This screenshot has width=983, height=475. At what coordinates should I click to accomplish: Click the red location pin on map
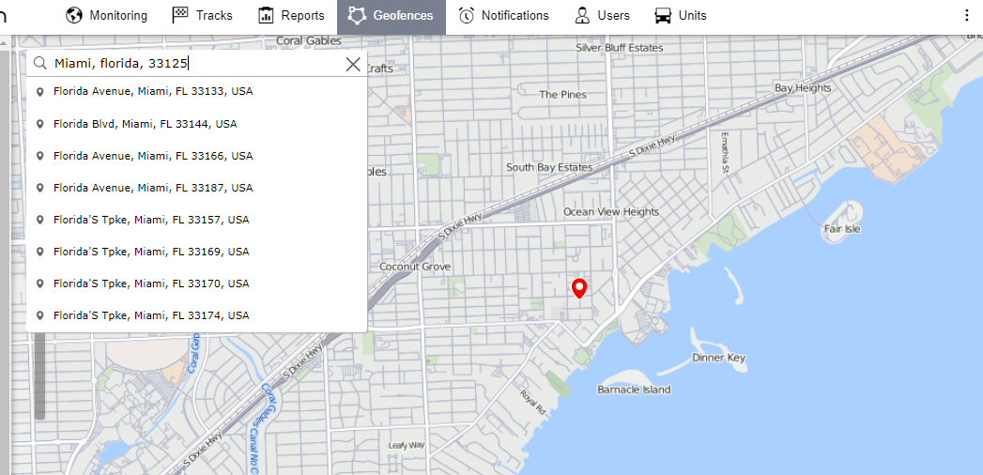pyautogui.click(x=579, y=288)
